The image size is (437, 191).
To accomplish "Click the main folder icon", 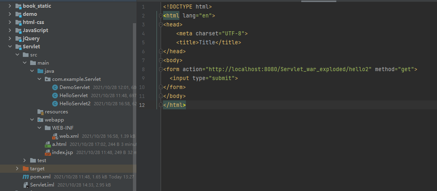I will (x=33, y=63).
